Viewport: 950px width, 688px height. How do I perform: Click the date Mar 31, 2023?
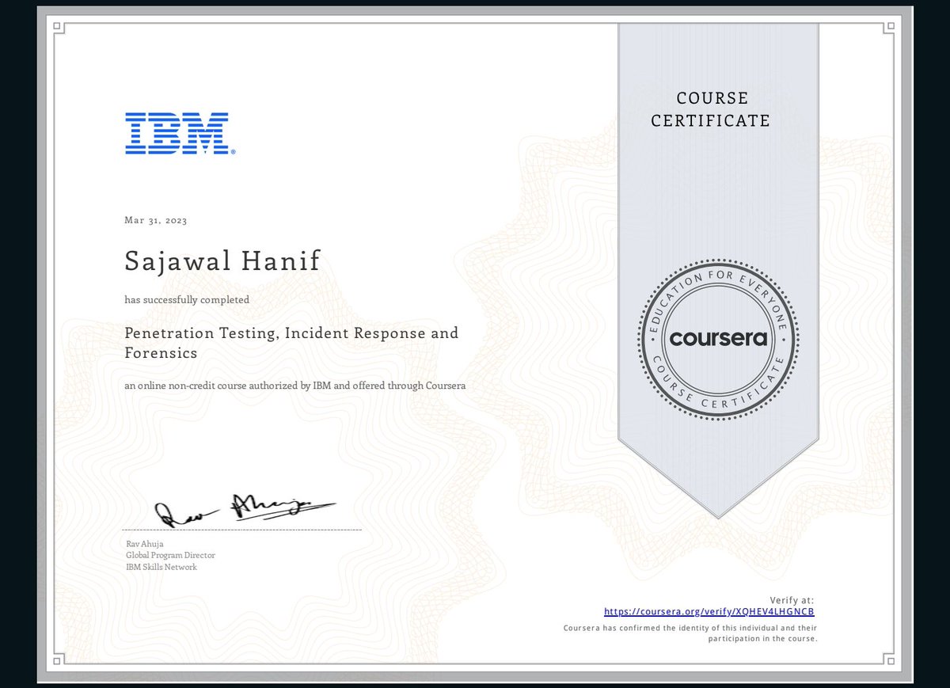156,221
